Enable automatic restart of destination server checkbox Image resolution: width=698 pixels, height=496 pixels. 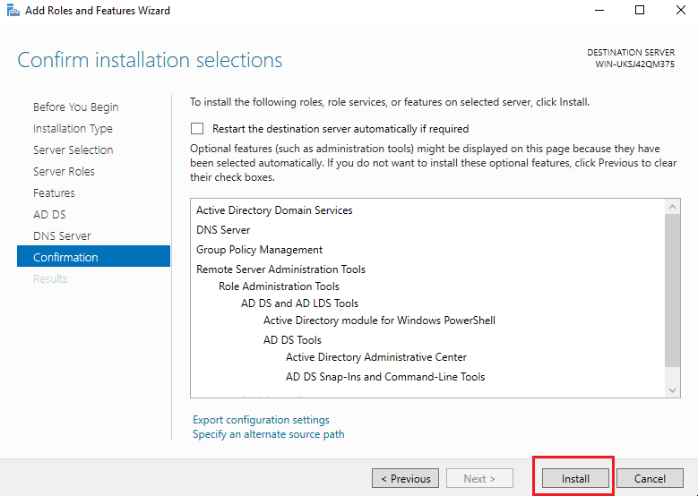tap(197, 129)
